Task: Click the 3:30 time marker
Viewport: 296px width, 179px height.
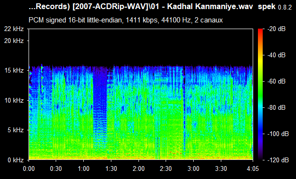Action: [221, 168]
